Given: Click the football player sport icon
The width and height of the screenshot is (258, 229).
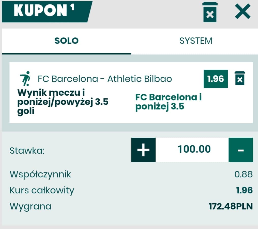Looking at the screenshot, I should point(25,78).
